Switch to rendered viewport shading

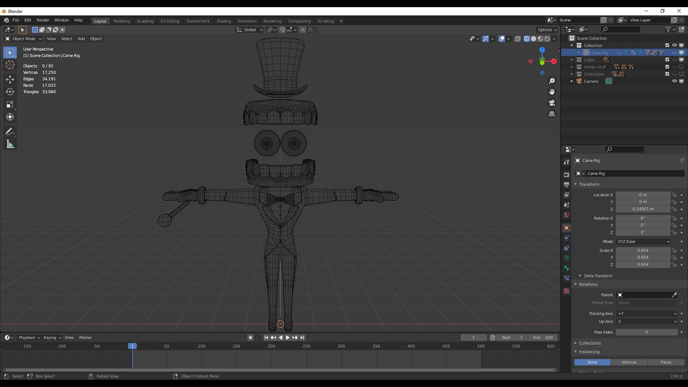pyautogui.click(x=547, y=39)
